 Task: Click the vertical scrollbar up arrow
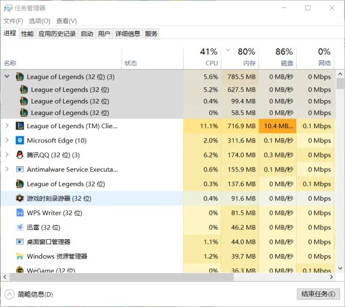pos(340,74)
